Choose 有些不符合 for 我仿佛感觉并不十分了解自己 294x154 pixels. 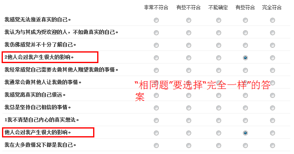coord(189,45)
